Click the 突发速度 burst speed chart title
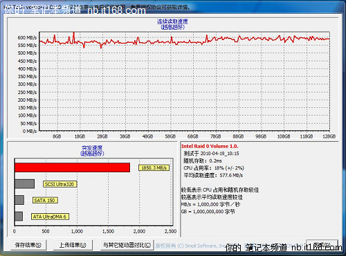 click(92, 148)
